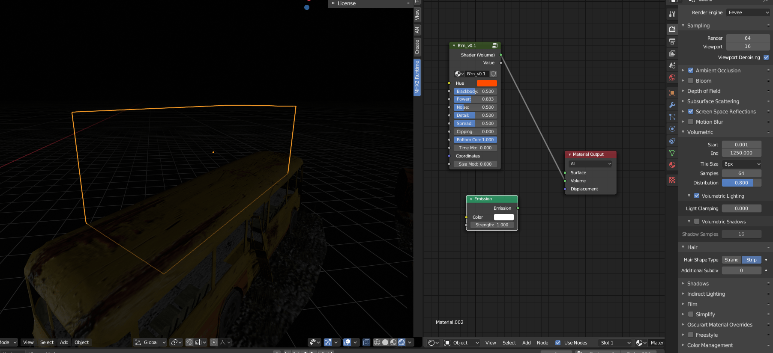The width and height of the screenshot is (773, 353).
Task: Enable Bloom checkbox
Action: pos(691,80)
